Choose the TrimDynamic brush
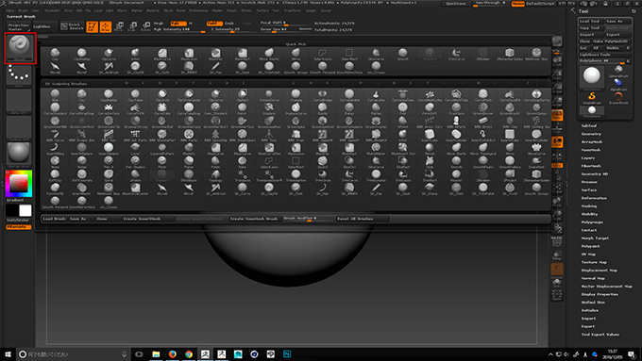Screen dimensions: 642x361 pos(376,176)
